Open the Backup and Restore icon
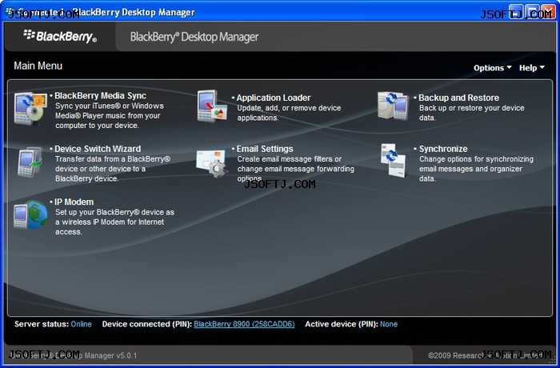Viewport: 560px width, 368px height. (x=393, y=106)
